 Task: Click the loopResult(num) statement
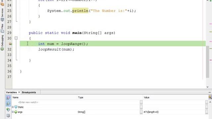56,49
